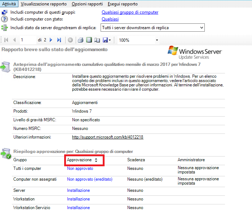Click the Non approvato (ereditato) link
Viewport: 252px width, 217px height.
[x=90, y=179]
